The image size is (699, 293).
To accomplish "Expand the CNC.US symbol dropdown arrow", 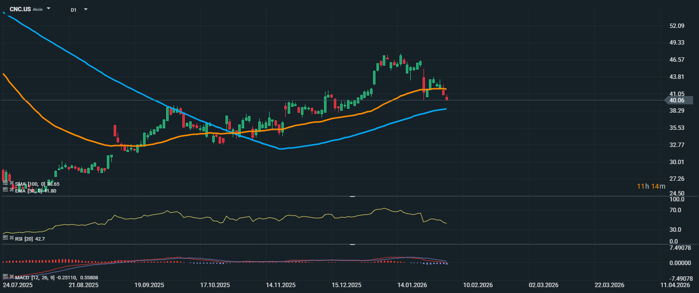I will (49, 9).
